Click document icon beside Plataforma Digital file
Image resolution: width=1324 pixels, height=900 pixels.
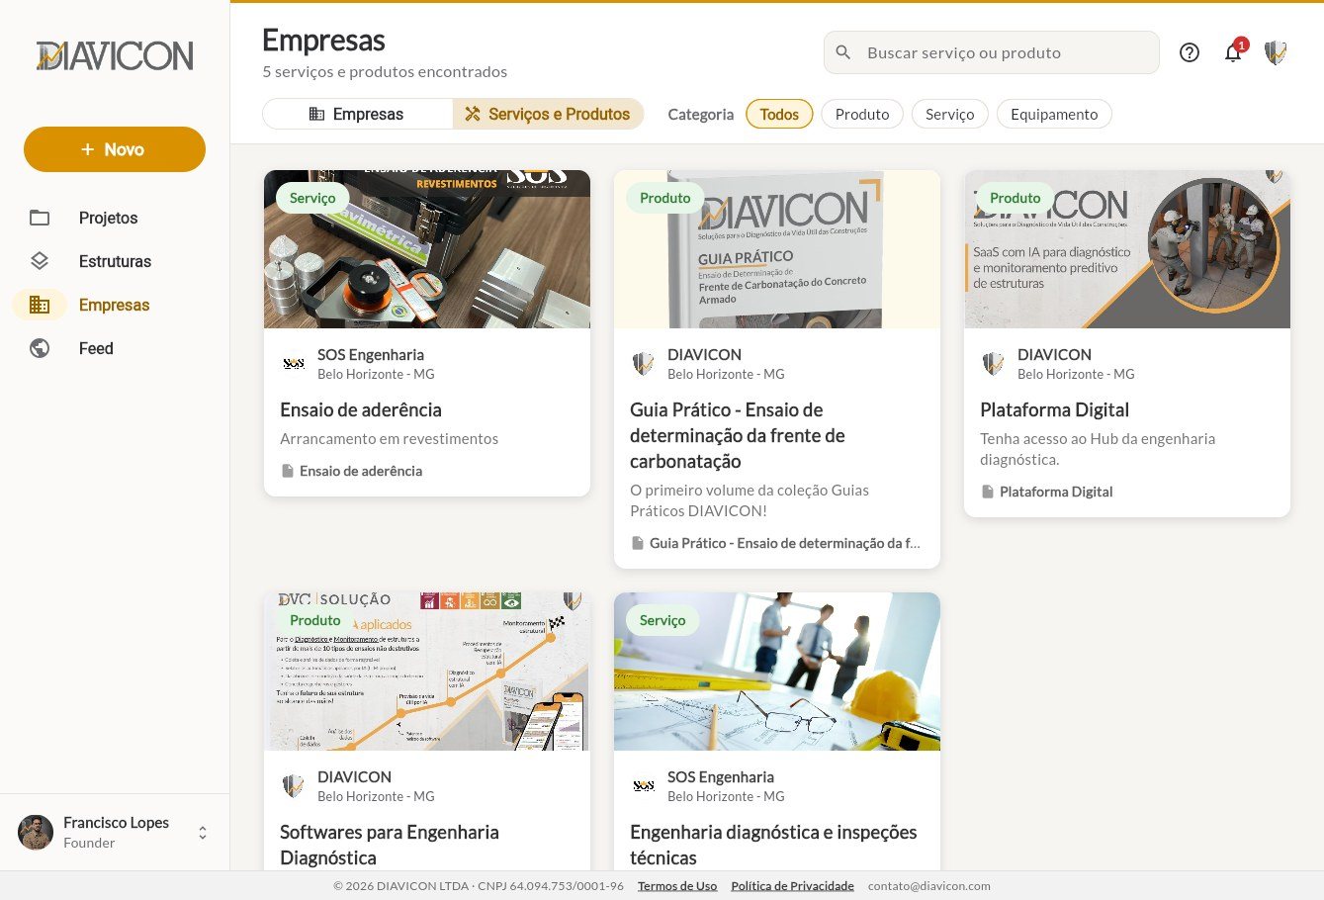(x=988, y=492)
